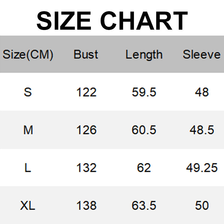Viewport: 224px width, 224px height.
Task: Select the bust value 126
Action: pos(86,130)
